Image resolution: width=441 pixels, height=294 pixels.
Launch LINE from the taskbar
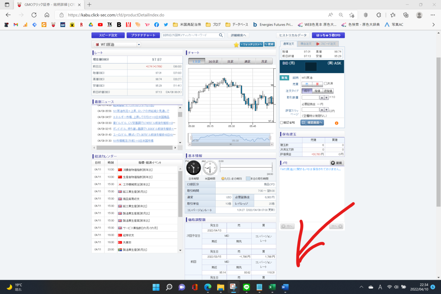click(x=247, y=287)
